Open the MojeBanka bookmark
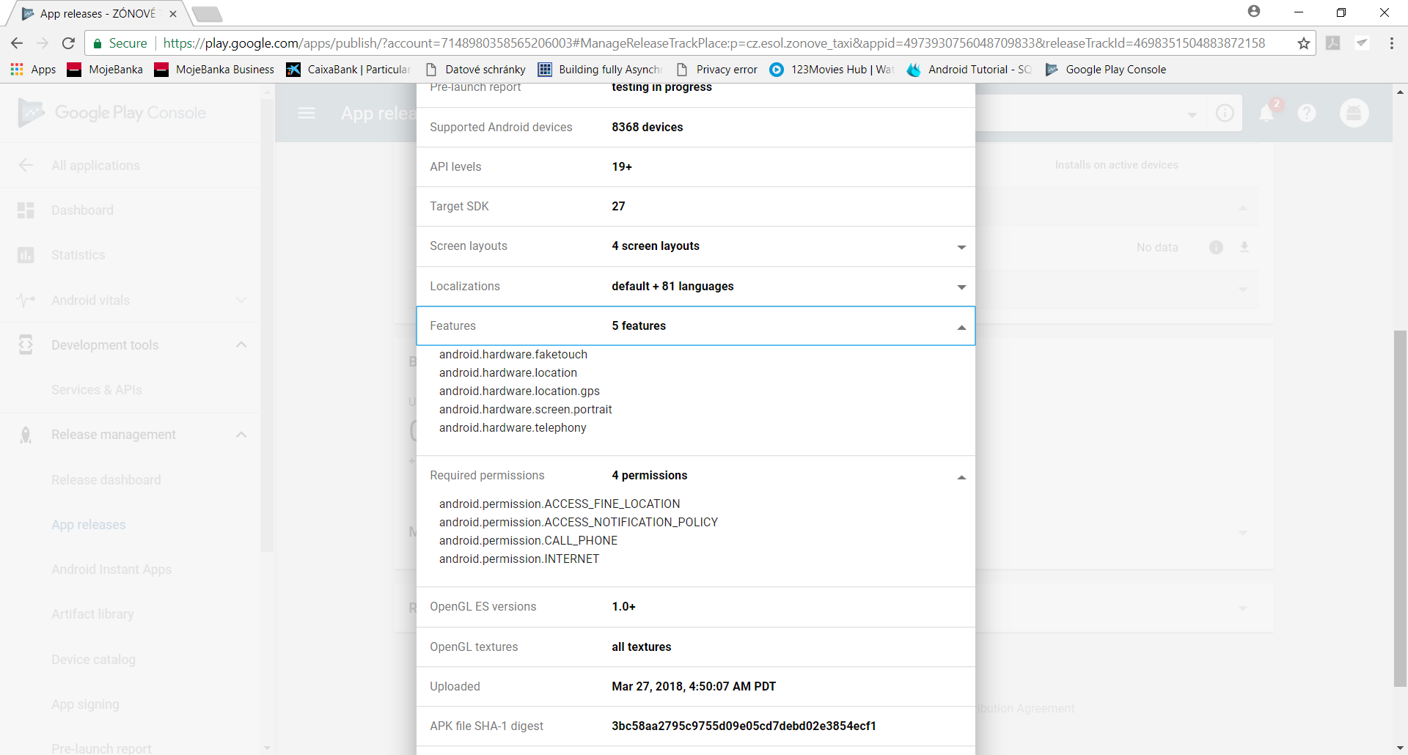1408x755 pixels. point(105,70)
